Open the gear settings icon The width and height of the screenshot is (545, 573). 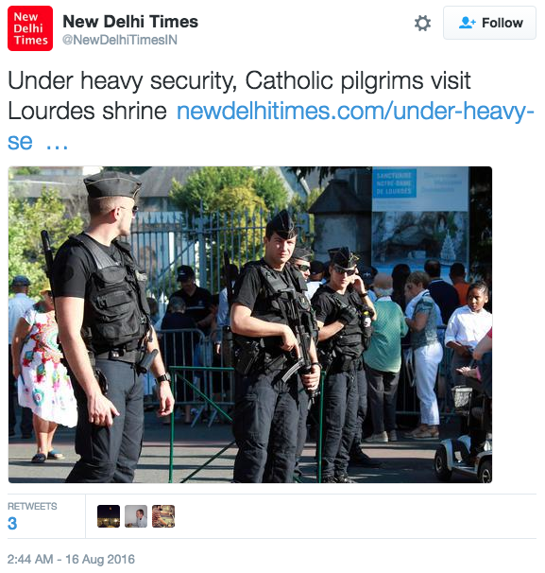(422, 23)
